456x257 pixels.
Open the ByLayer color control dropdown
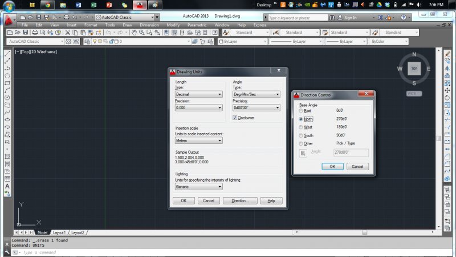(243, 41)
